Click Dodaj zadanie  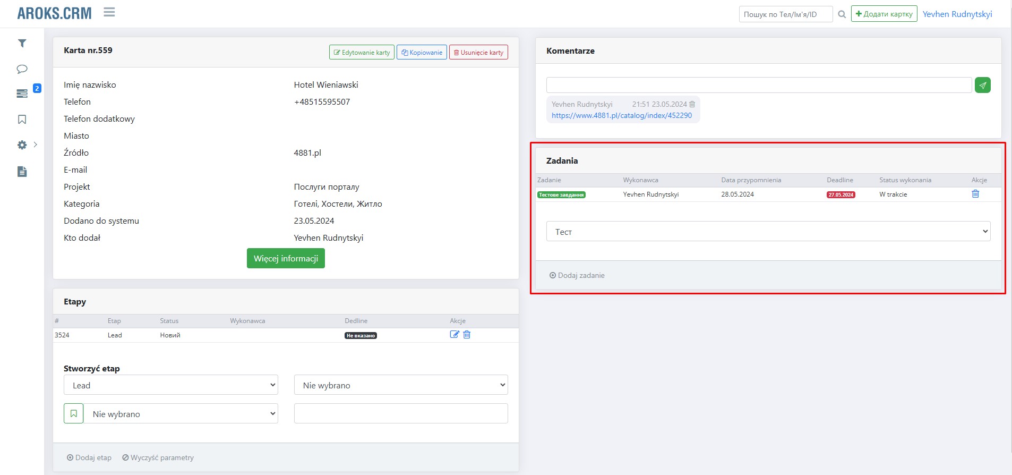pos(577,275)
